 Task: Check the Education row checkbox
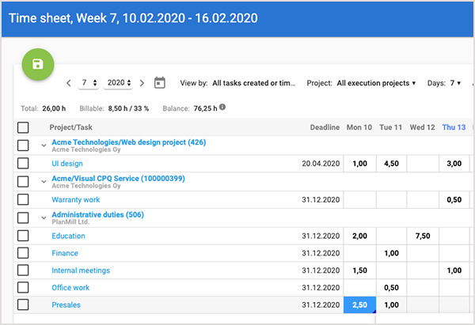[x=23, y=236]
